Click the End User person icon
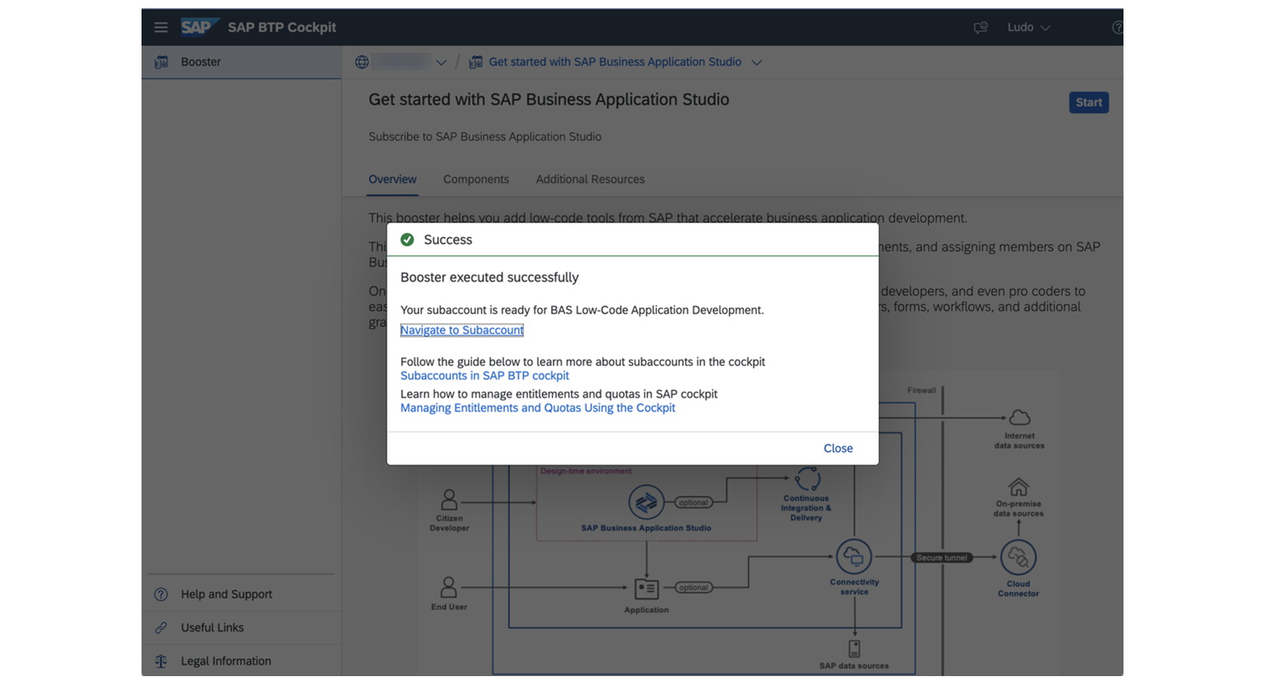This screenshot has height=684, width=1265. tap(448, 587)
